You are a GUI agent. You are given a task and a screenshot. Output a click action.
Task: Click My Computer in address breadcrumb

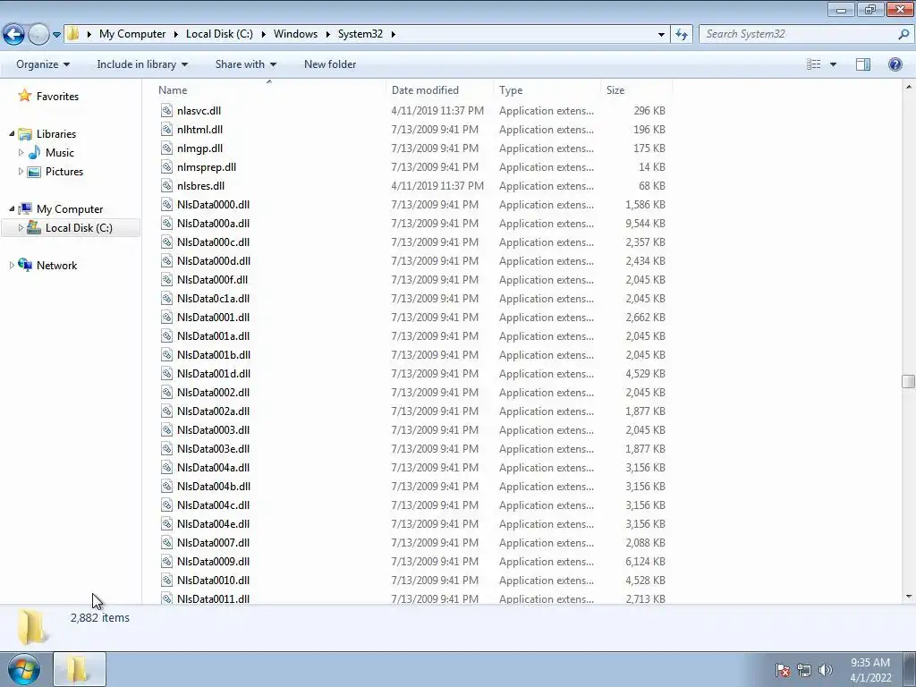(x=132, y=34)
